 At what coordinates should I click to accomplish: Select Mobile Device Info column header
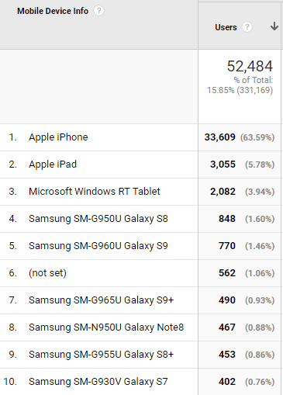(53, 11)
